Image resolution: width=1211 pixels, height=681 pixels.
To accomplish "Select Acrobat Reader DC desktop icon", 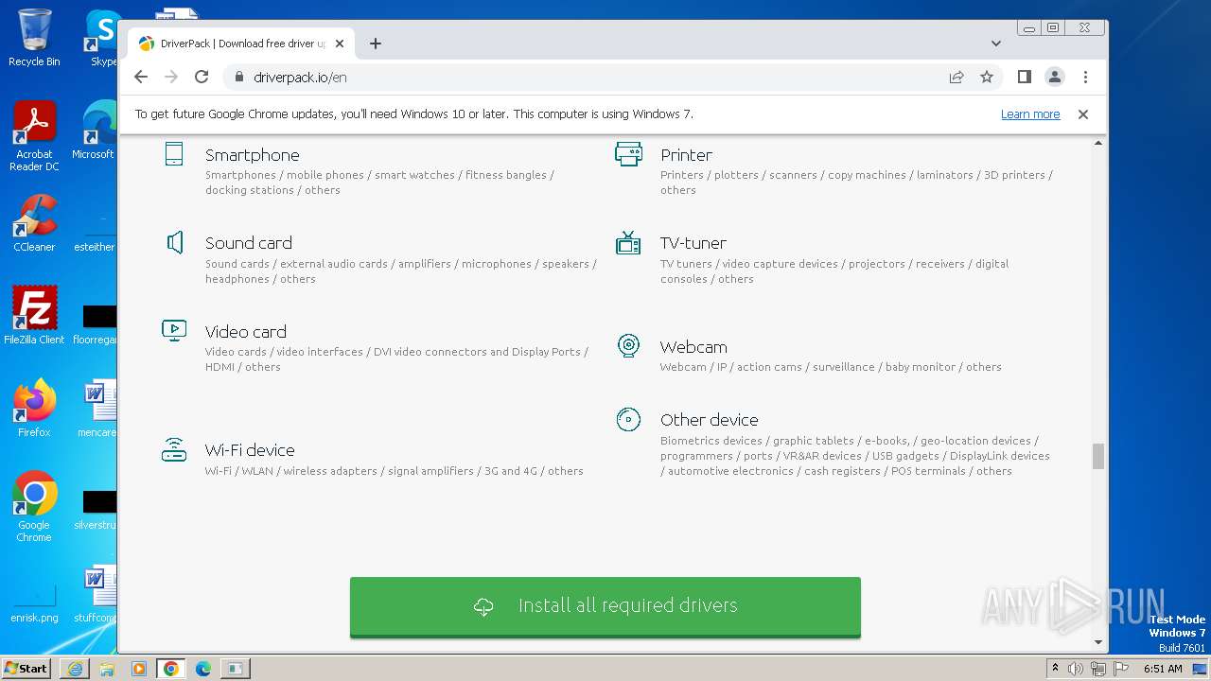I will (34, 136).
